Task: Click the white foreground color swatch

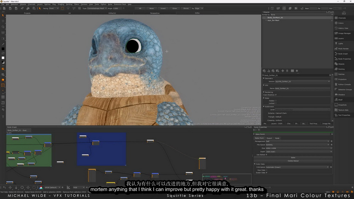Action: click(3, 58)
